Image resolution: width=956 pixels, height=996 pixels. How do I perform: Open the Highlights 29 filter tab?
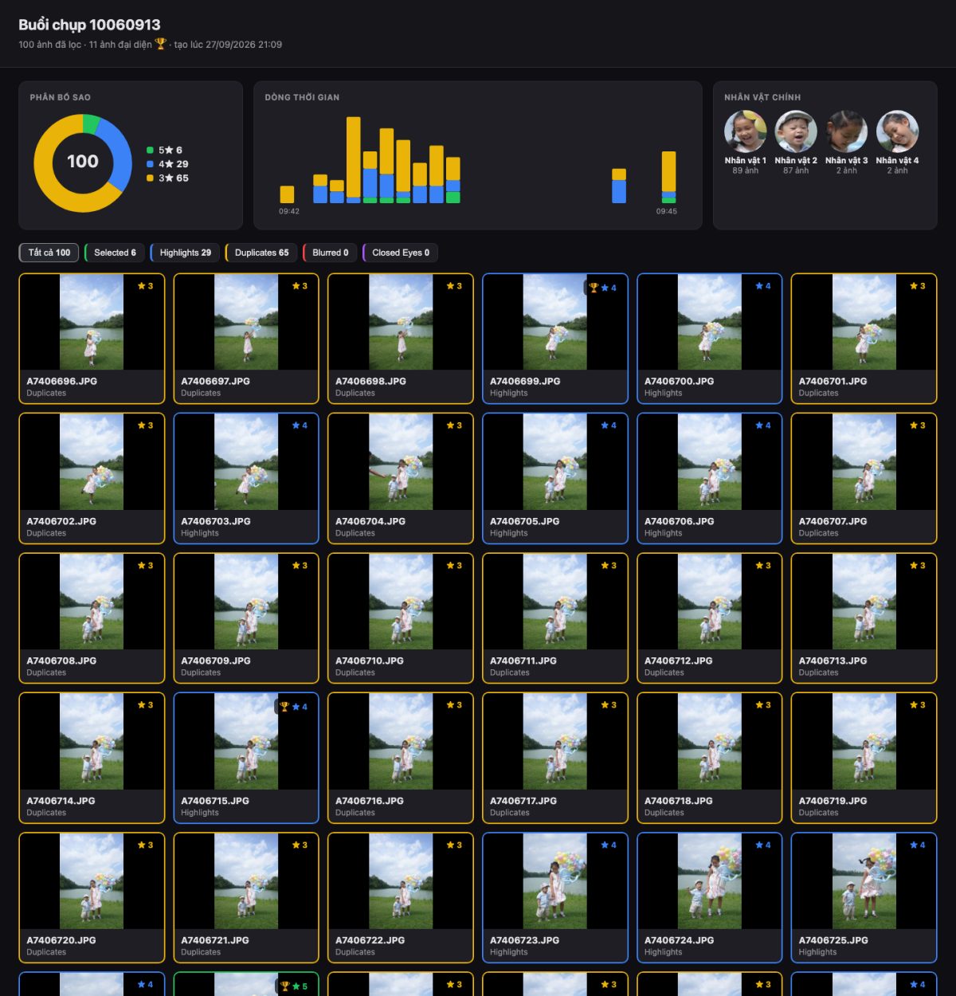point(185,253)
